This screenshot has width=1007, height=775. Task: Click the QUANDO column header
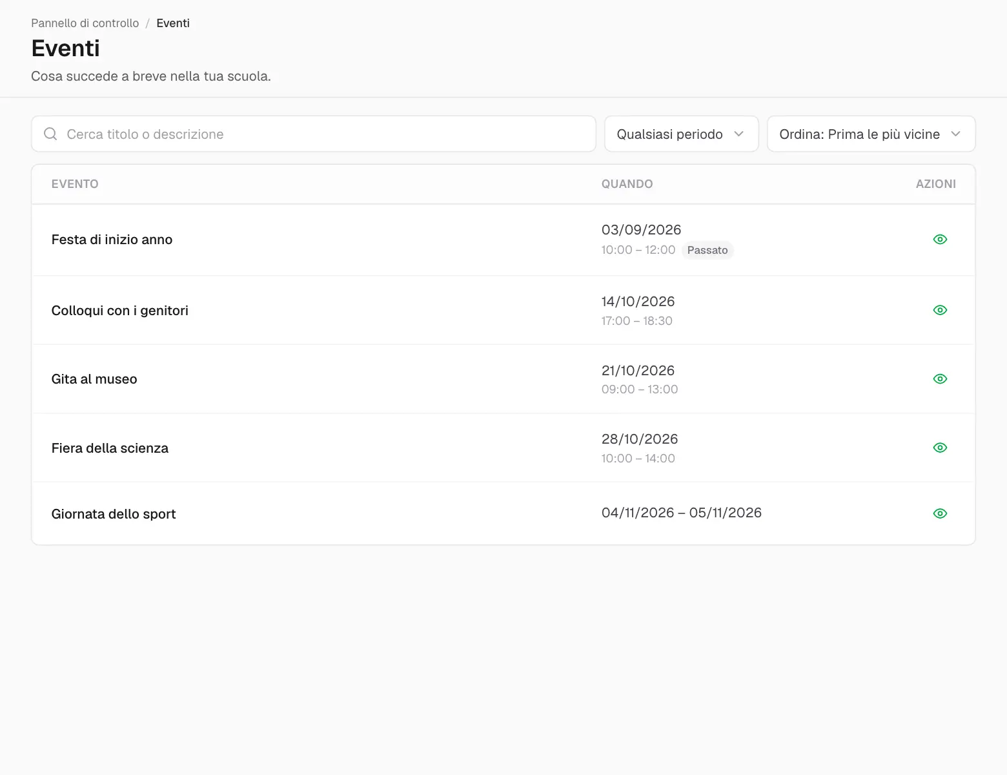point(627,184)
